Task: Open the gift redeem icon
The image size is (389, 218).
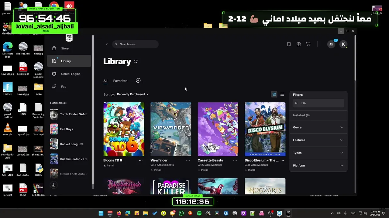Action: pyautogui.click(x=298, y=44)
